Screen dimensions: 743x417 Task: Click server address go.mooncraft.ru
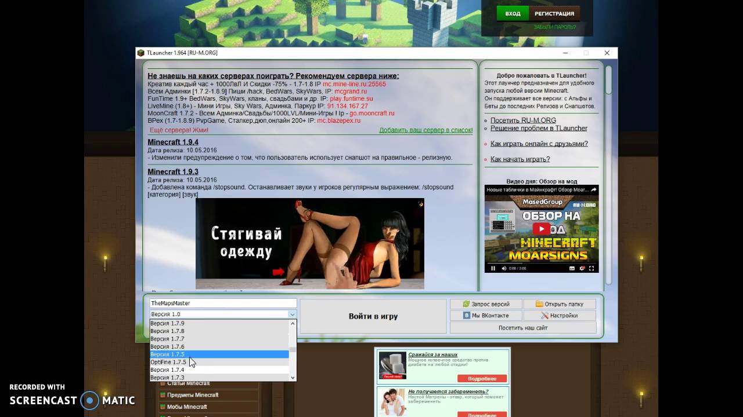(371, 114)
